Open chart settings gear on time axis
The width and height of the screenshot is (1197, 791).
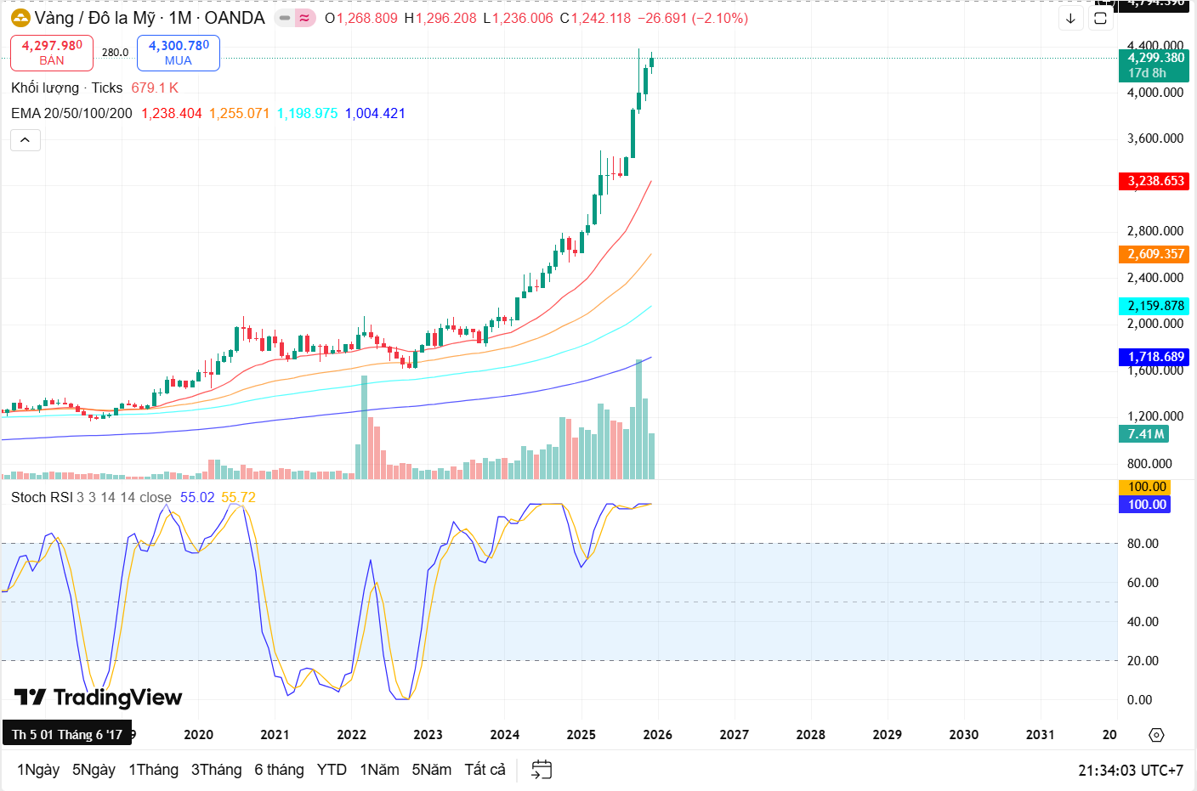(1156, 735)
